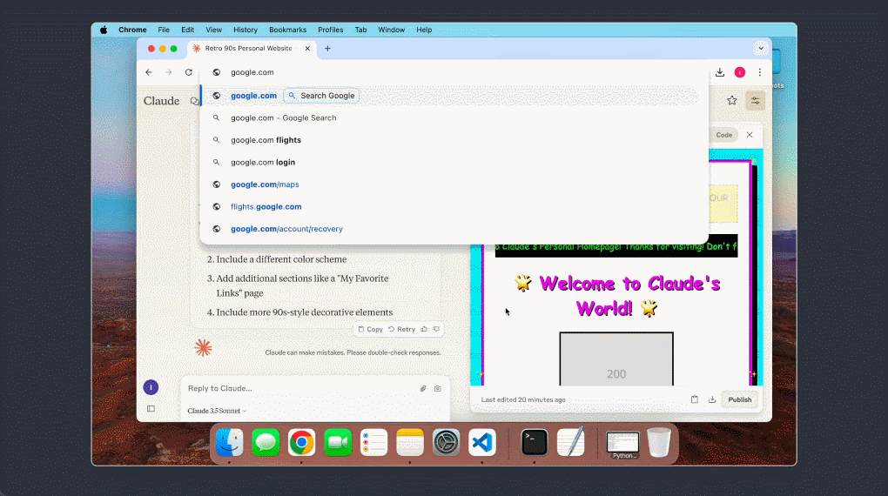Image resolution: width=888 pixels, height=496 pixels.
Task: Switch artifact view to Code
Action: [723, 135]
